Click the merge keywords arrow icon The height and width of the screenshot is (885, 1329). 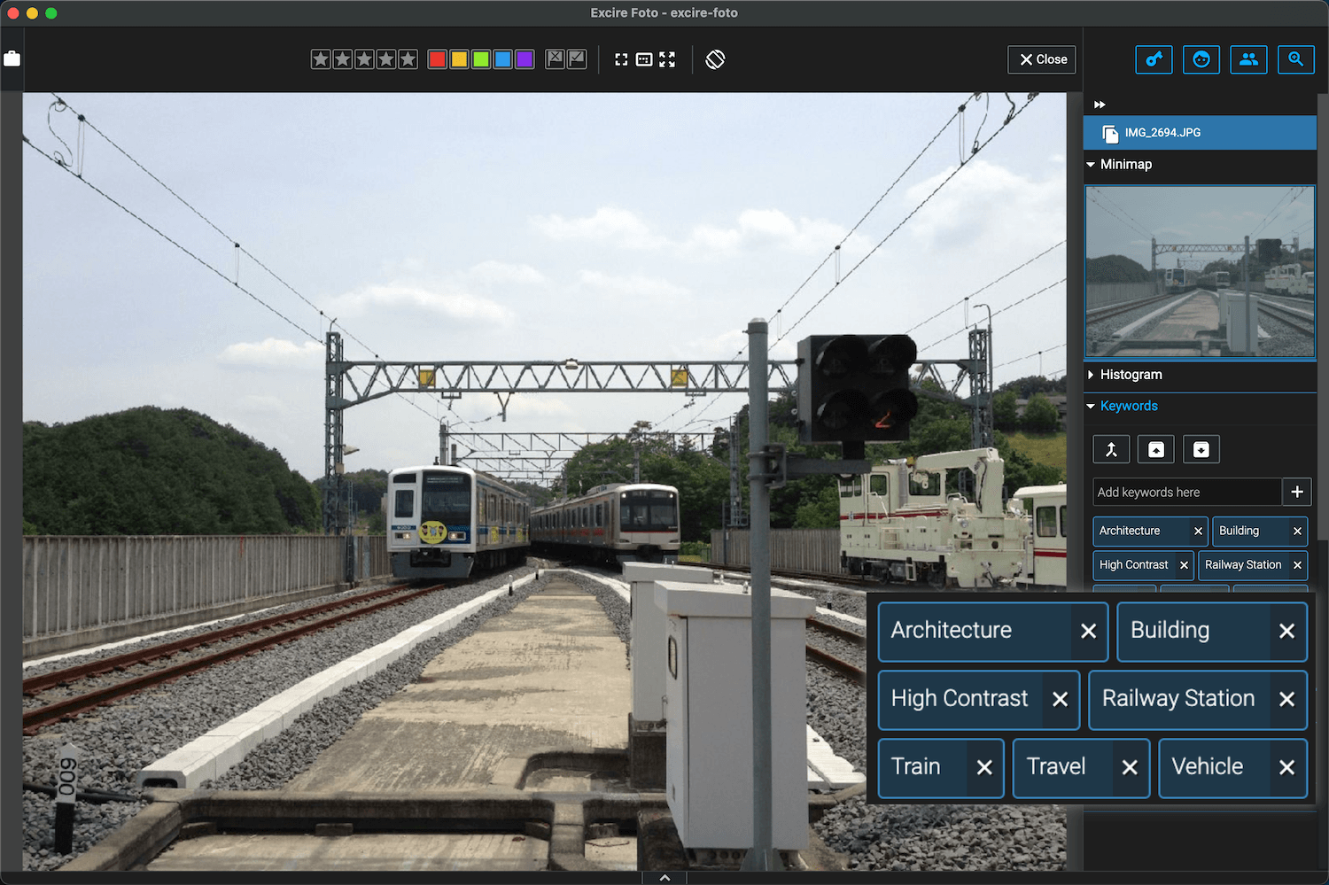[1111, 449]
